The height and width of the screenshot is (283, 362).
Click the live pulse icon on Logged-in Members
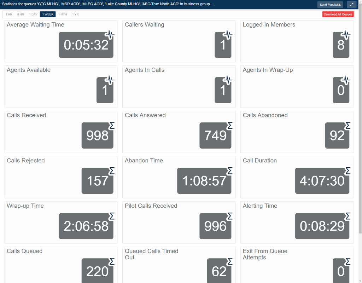tap(346, 35)
